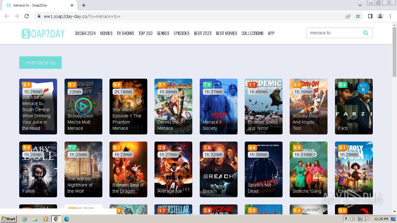The width and height of the screenshot is (397, 223).
Task: Play Scooby-Doo! Mecha Mutt Menace
Action: (x=83, y=106)
